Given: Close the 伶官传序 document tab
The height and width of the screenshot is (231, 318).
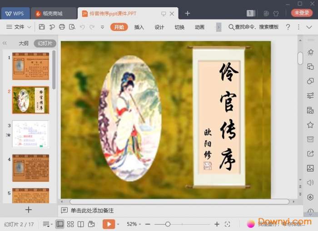Looking at the screenshot, I should [172, 14].
